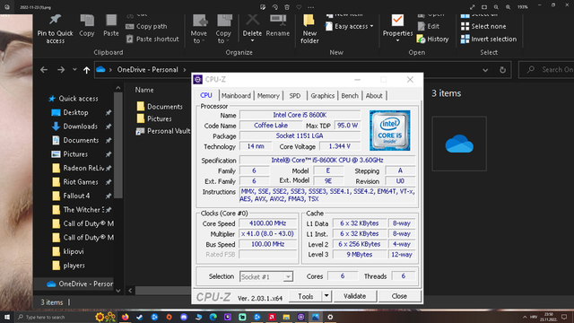Switch to the CPU-Z SPD tab
Viewport: 574px width, 323px height.
tap(295, 96)
